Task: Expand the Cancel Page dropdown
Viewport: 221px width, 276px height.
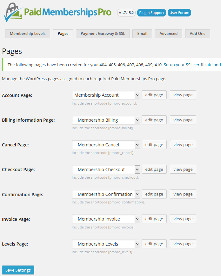Action: pyautogui.click(x=106, y=145)
